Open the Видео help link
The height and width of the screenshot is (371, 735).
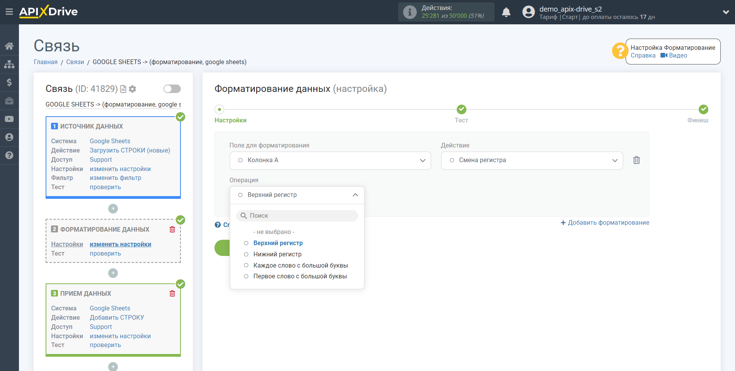pyautogui.click(x=674, y=55)
